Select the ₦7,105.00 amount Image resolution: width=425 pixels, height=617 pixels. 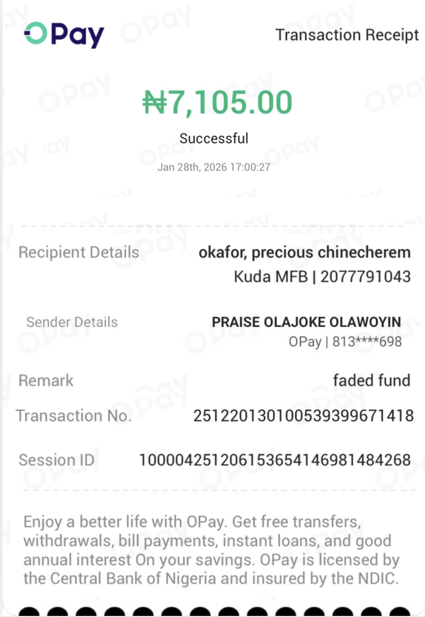click(x=217, y=102)
